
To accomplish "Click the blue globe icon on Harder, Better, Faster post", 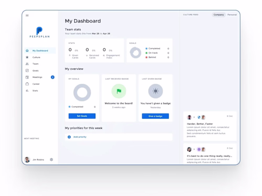I will pos(199,117).
